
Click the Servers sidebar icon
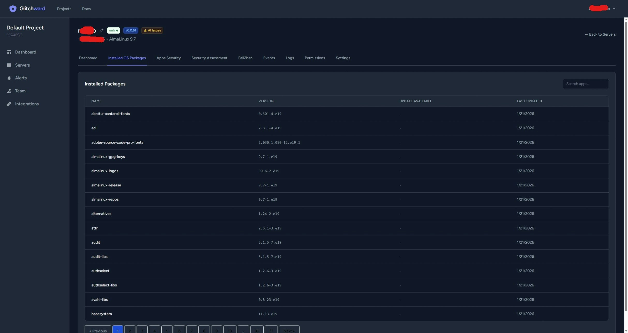[x=9, y=65]
